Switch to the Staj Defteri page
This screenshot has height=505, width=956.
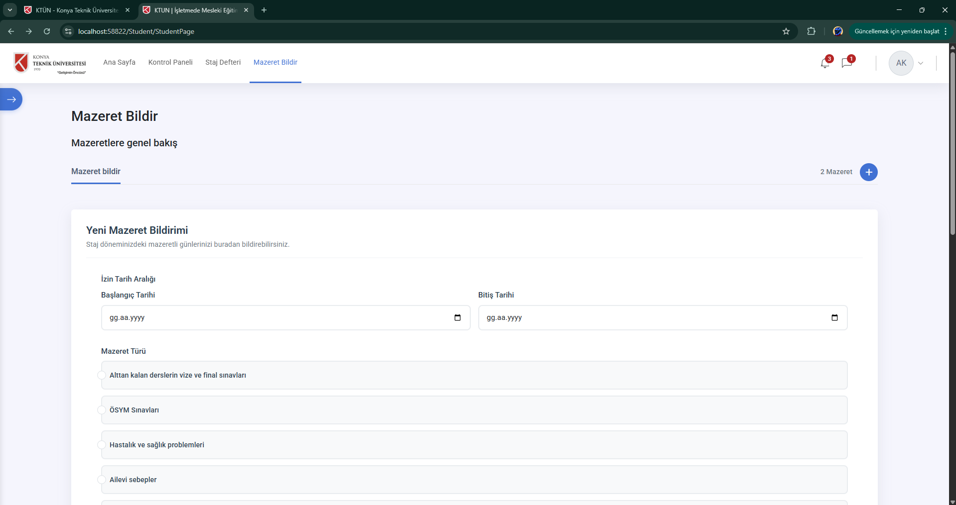223,62
